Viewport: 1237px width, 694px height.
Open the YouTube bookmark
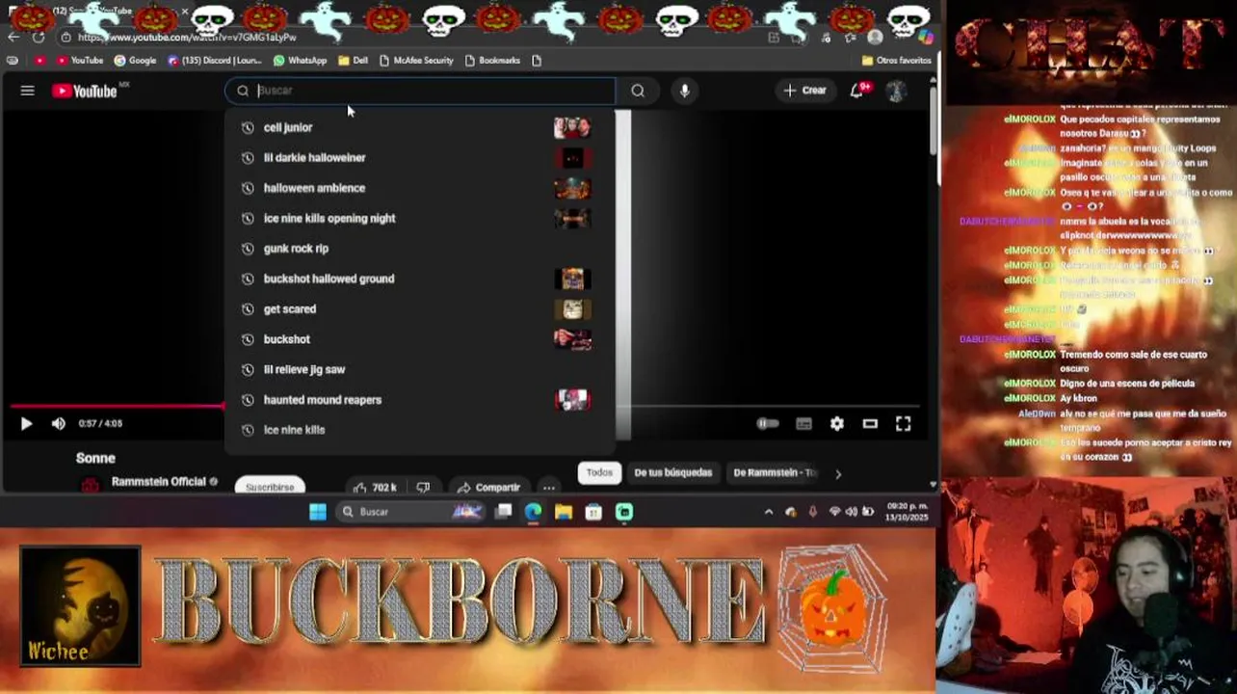pos(79,60)
